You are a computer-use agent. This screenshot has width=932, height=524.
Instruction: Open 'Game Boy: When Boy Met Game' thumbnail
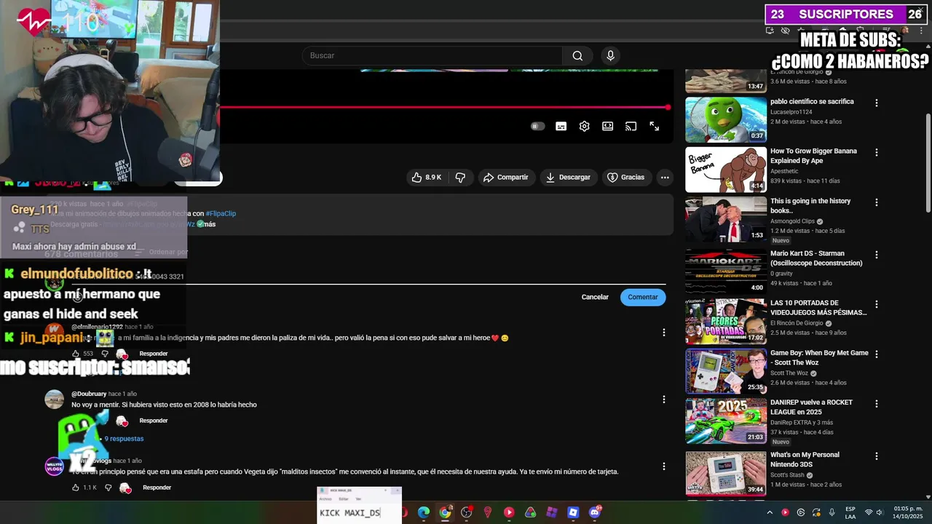[x=726, y=371]
